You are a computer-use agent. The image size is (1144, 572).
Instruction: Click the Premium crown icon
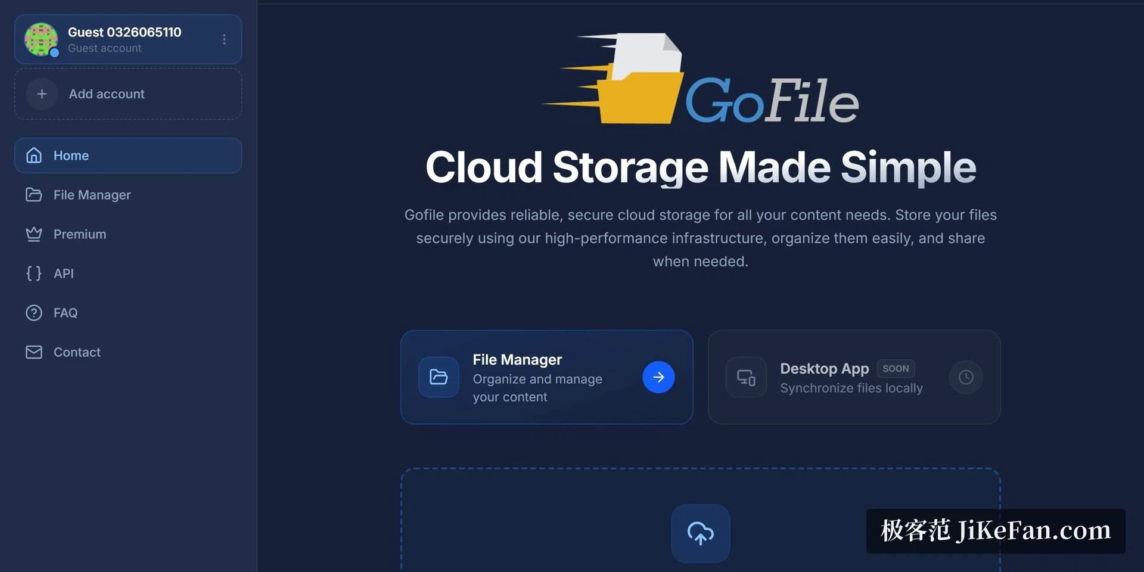34,234
